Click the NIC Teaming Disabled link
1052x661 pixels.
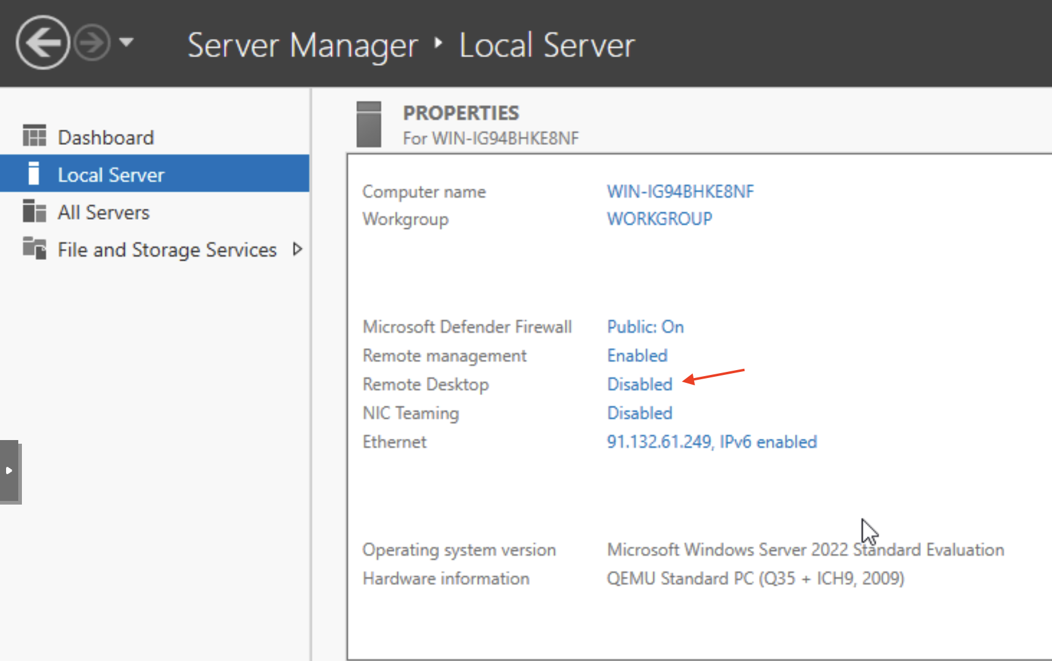pyautogui.click(x=640, y=413)
